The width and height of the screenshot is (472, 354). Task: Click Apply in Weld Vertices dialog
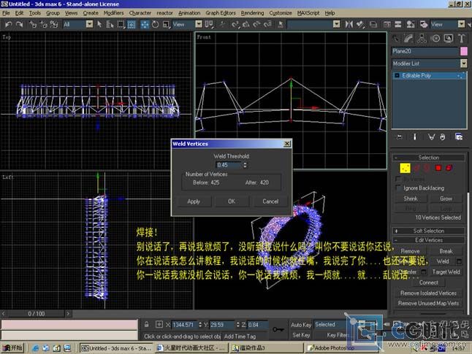pos(194,201)
